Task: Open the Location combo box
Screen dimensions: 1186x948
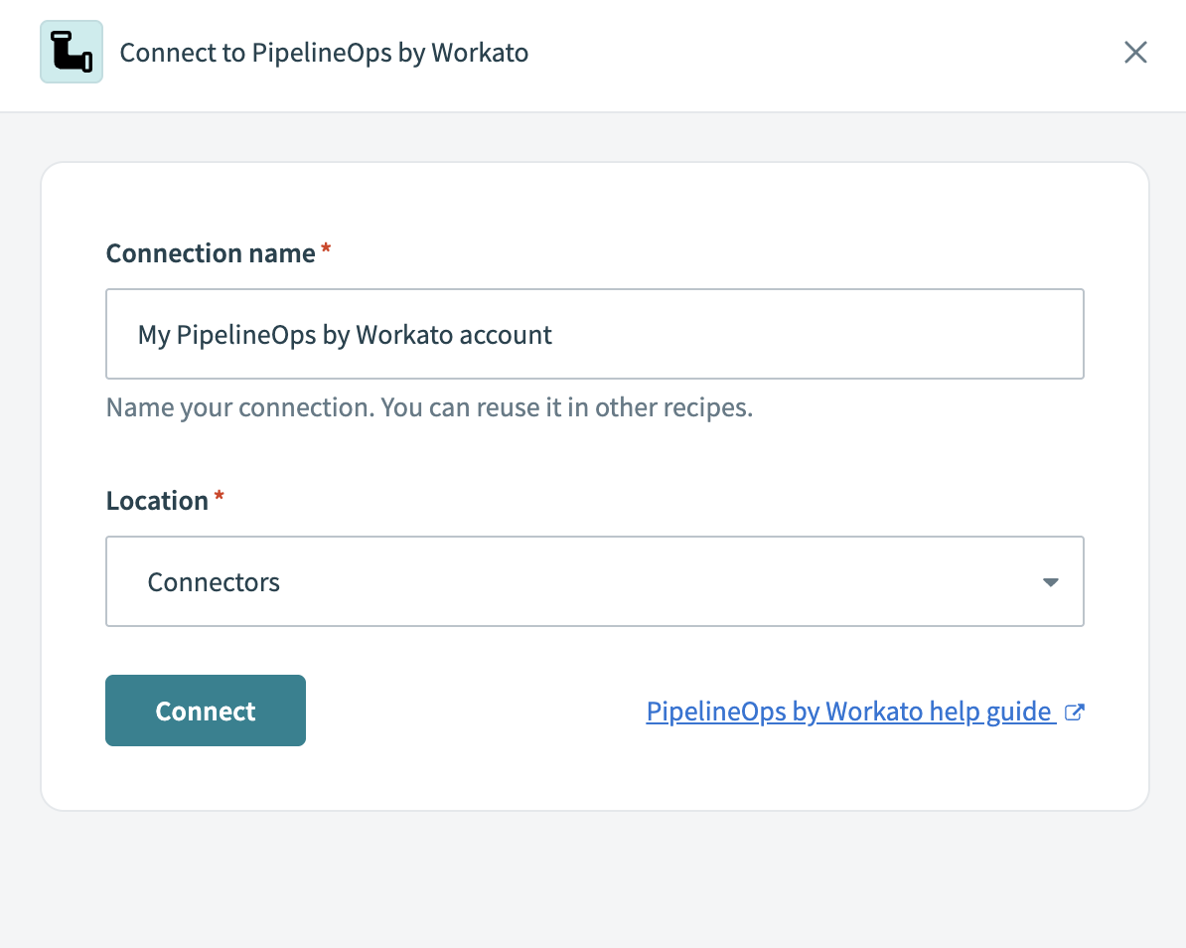Action: 594,581
